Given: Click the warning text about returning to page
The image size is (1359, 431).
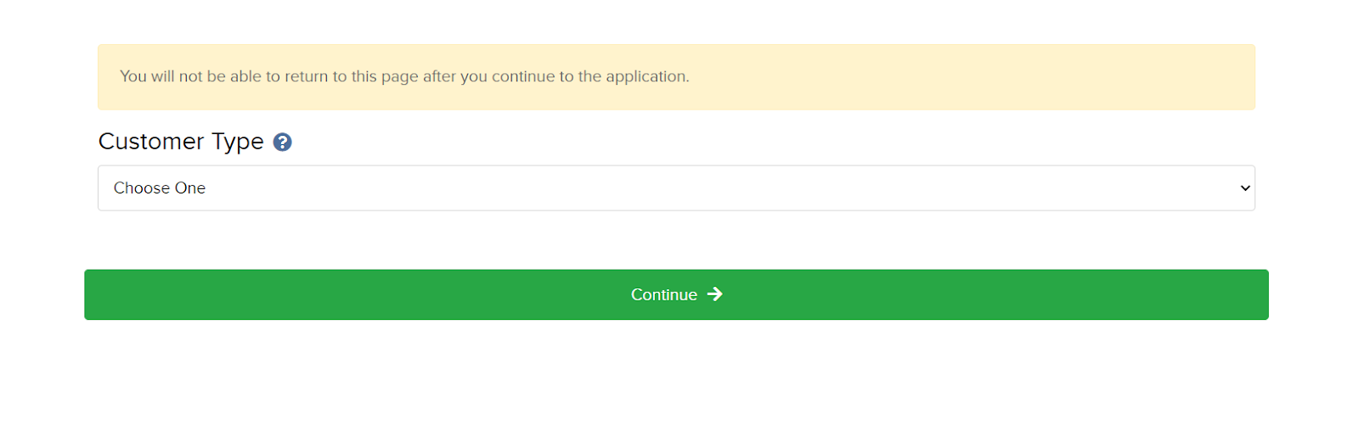Looking at the screenshot, I should [x=404, y=76].
